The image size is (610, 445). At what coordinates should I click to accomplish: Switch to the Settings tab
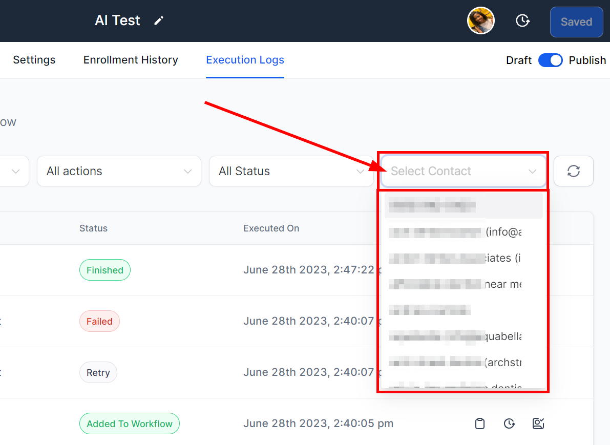click(34, 60)
